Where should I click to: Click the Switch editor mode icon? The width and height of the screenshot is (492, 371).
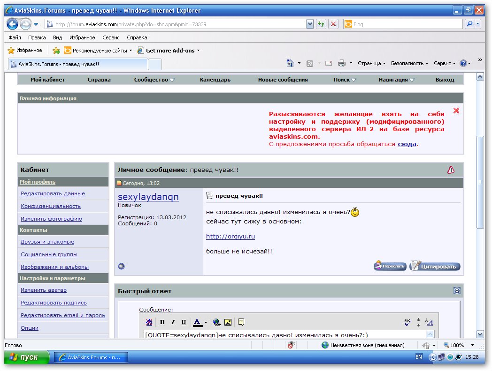pyautogui.click(x=429, y=322)
